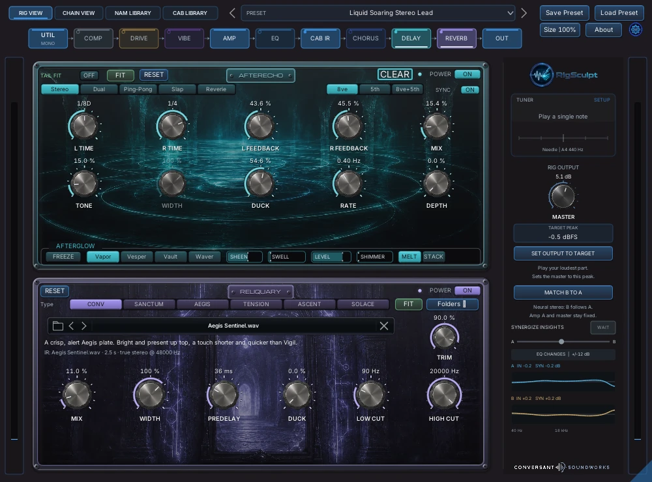Click Load Preset button
This screenshot has height=482, width=652.
pyautogui.click(x=619, y=13)
